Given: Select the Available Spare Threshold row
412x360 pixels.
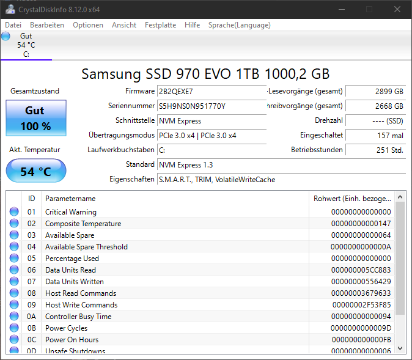Looking at the screenshot, I should 200,246.
